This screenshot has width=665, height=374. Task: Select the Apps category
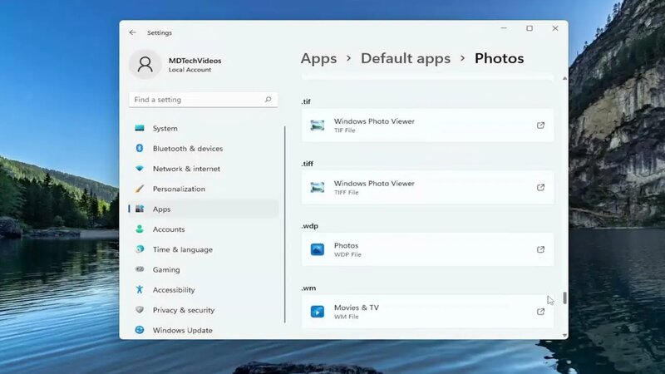click(204, 209)
